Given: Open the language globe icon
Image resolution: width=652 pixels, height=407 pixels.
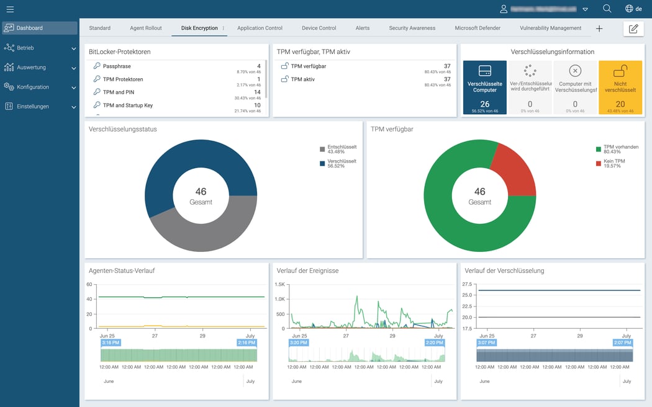Looking at the screenshot, I should (x=627, y=9).
